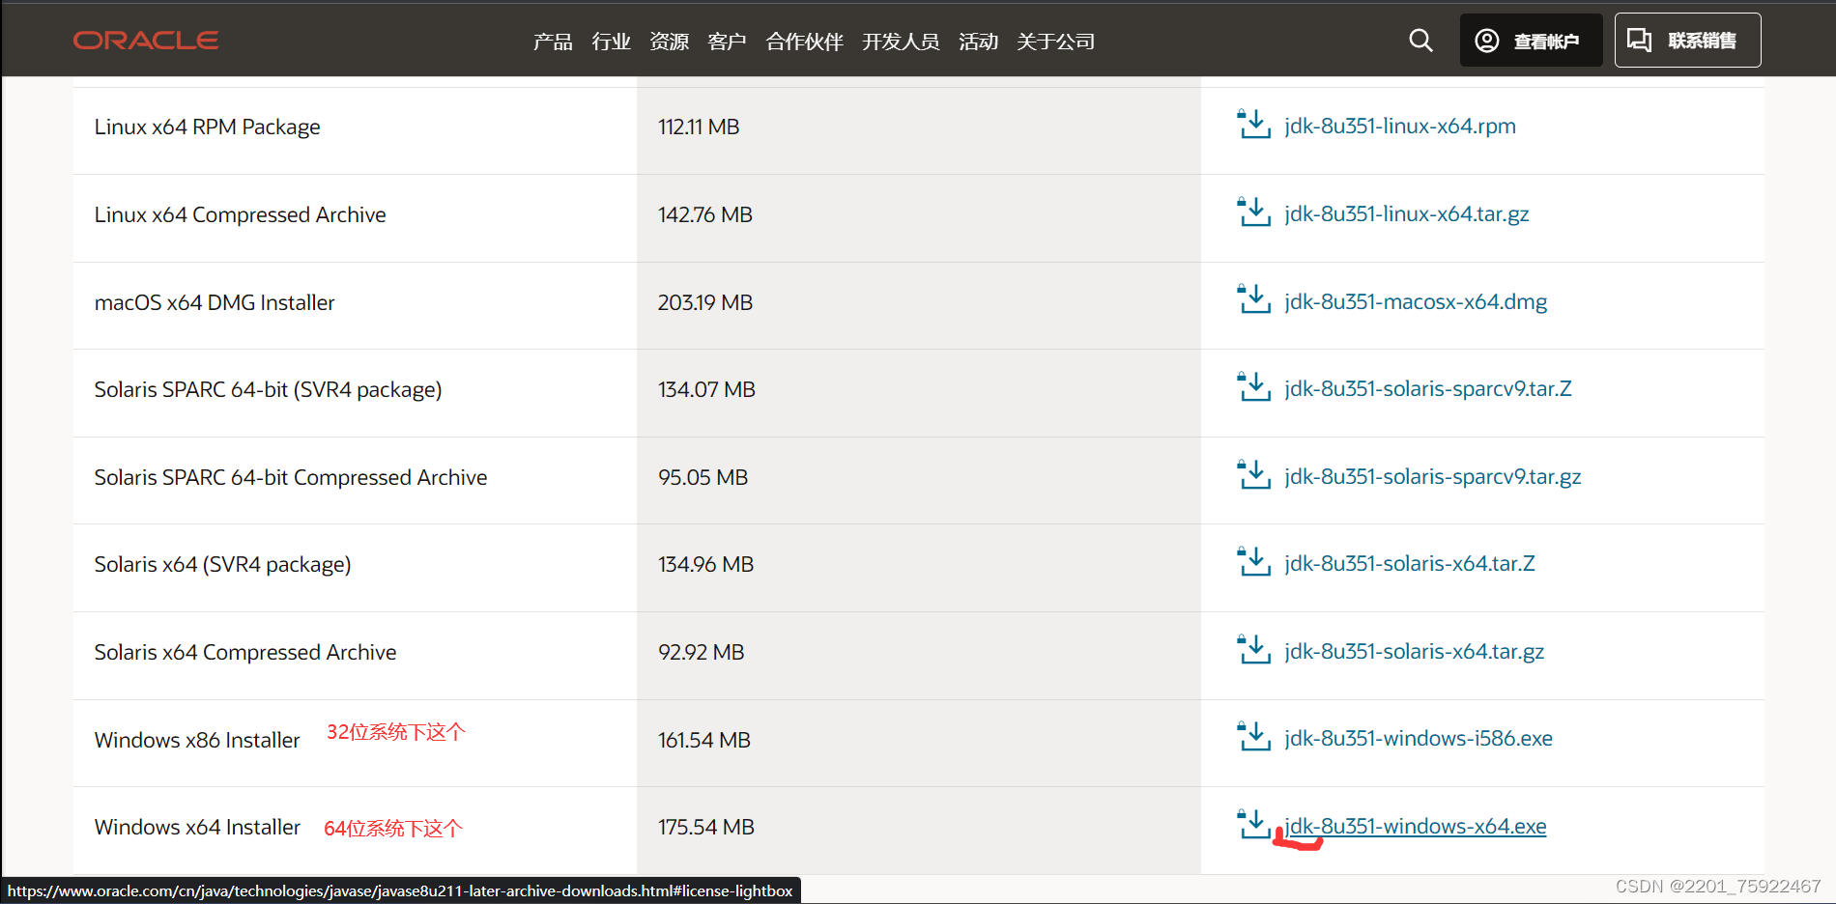1836x904 pixels.
Task: Download jdk-8u351-solaris-x64.tar.Z link
Action: (x=1410, y=563)
